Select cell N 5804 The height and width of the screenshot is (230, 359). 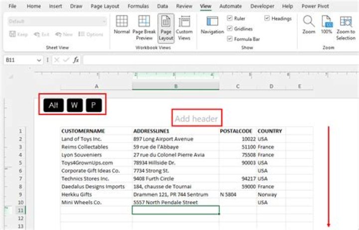(x=238, y=194)
